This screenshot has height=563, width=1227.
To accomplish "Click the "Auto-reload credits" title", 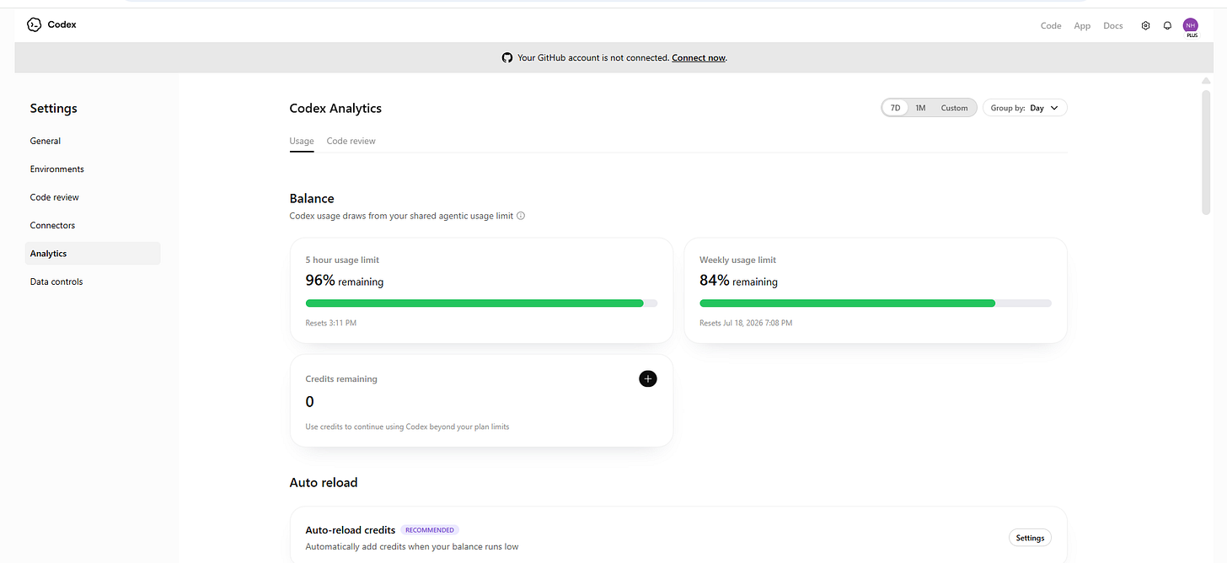I will (351, 530).
